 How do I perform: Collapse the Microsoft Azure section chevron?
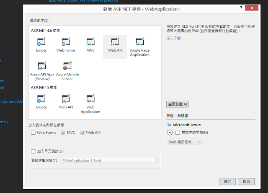[170, 133]
